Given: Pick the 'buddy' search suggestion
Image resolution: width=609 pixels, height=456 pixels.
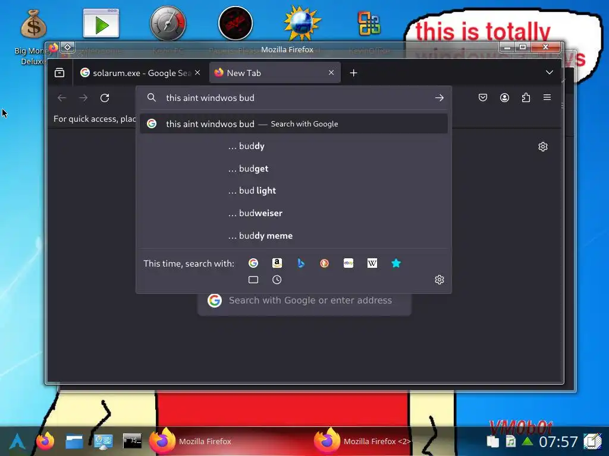Looking at the screenshot, I should pos(294,146).
